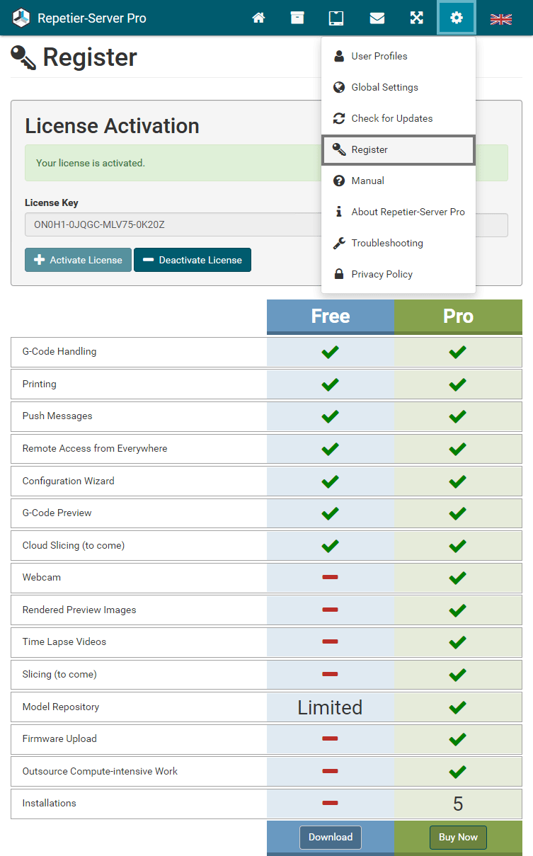The height and width of the screenshot is (856, 533).
Task: Collapse the settings gear menu
Action: 457,18
